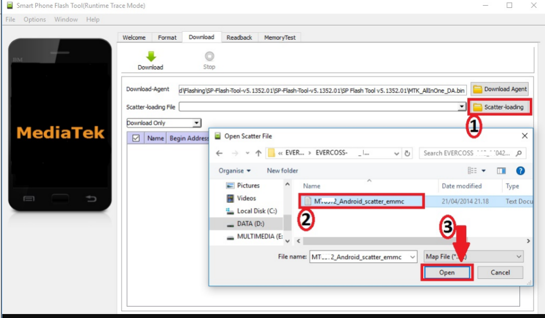Click EVERCOSS- breadcrumb in address bar

[331, 153]
